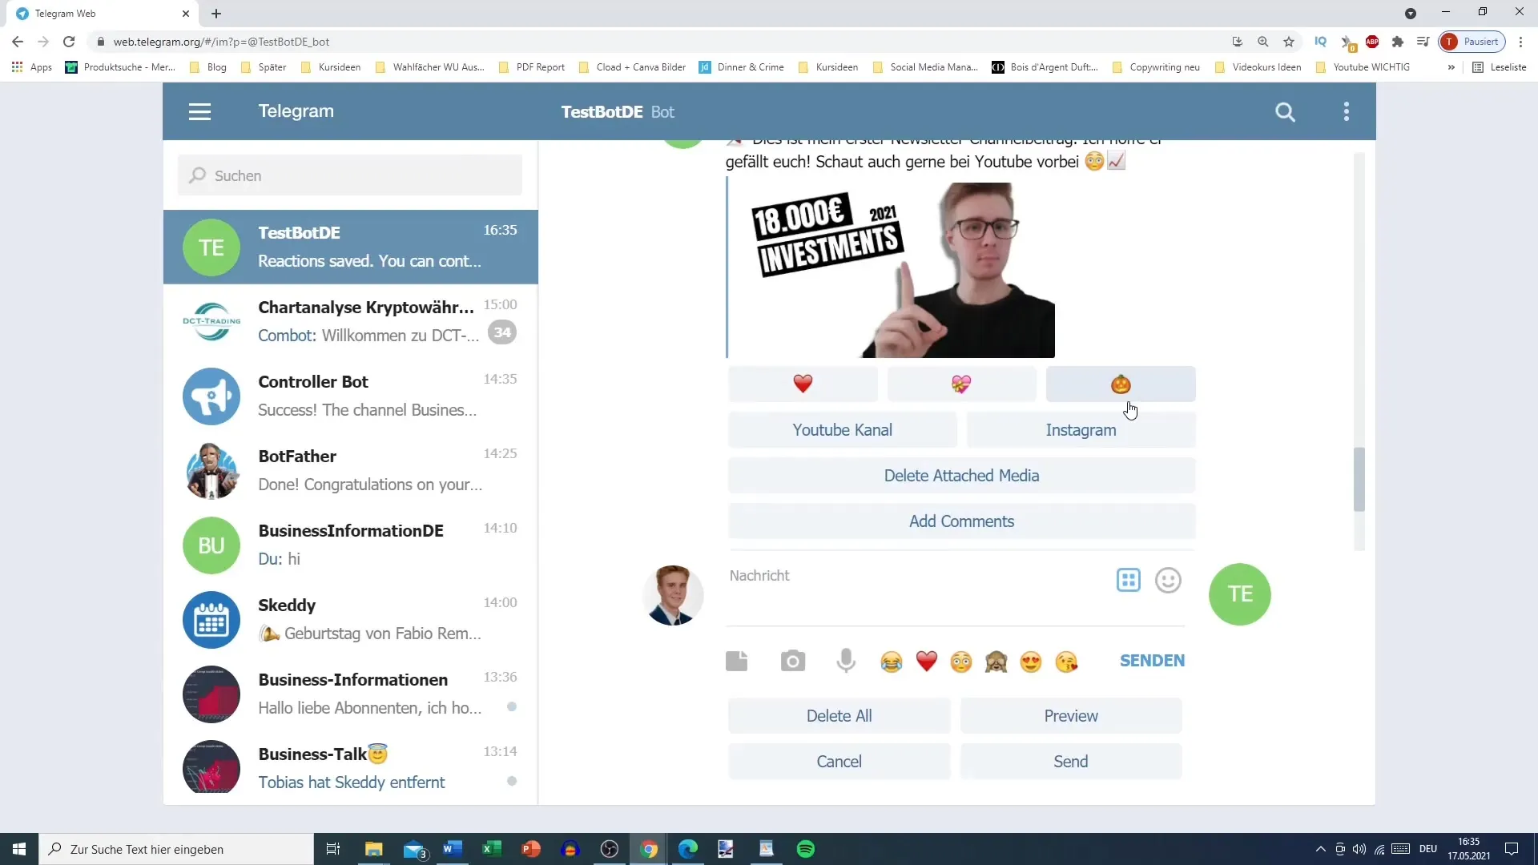Expand the Chartanalyse Kryptowähr... chat
Screen dimensions: 1538x865
(351, 320)
